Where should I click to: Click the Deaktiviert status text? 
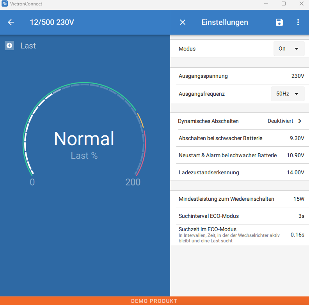[x=280, y=121]
